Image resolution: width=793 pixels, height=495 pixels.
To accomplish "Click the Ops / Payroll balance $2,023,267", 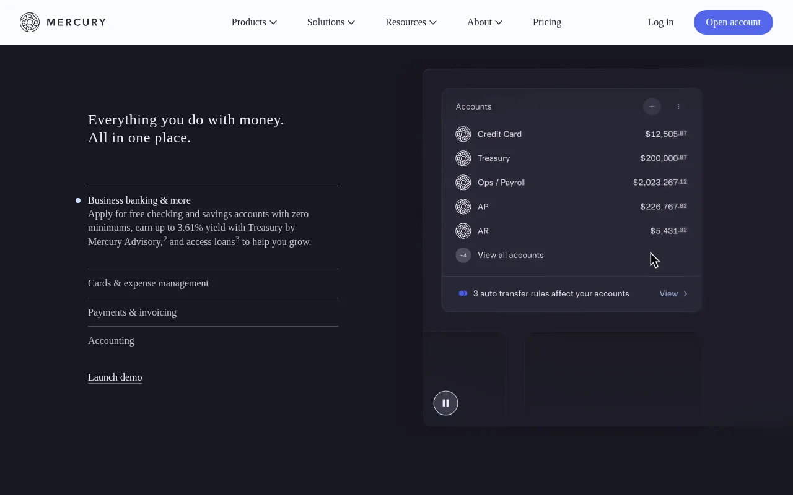I will tap(660, 182).
